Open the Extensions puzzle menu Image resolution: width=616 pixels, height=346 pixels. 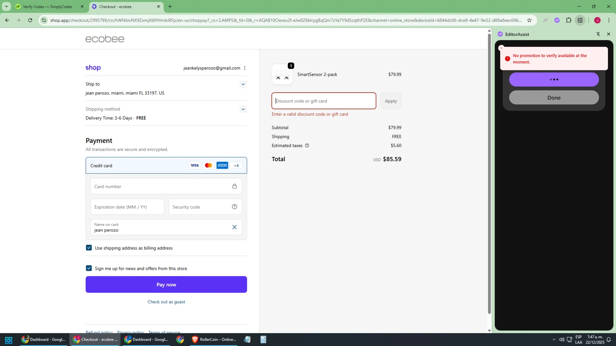pyautogui.click(x=569, y=20)
